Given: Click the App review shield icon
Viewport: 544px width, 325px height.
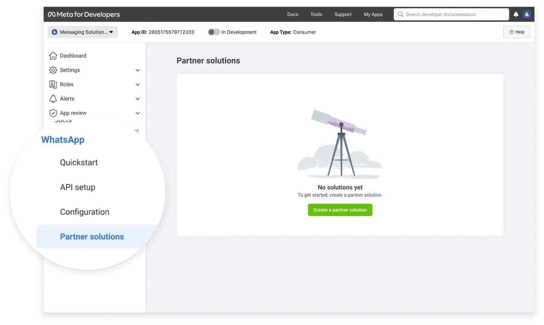Looking at the screenshot, I should [53, 113].
